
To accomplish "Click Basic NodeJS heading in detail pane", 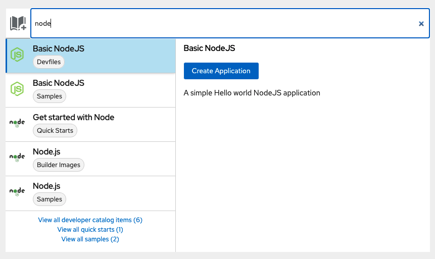I will (x=210, y=48).
